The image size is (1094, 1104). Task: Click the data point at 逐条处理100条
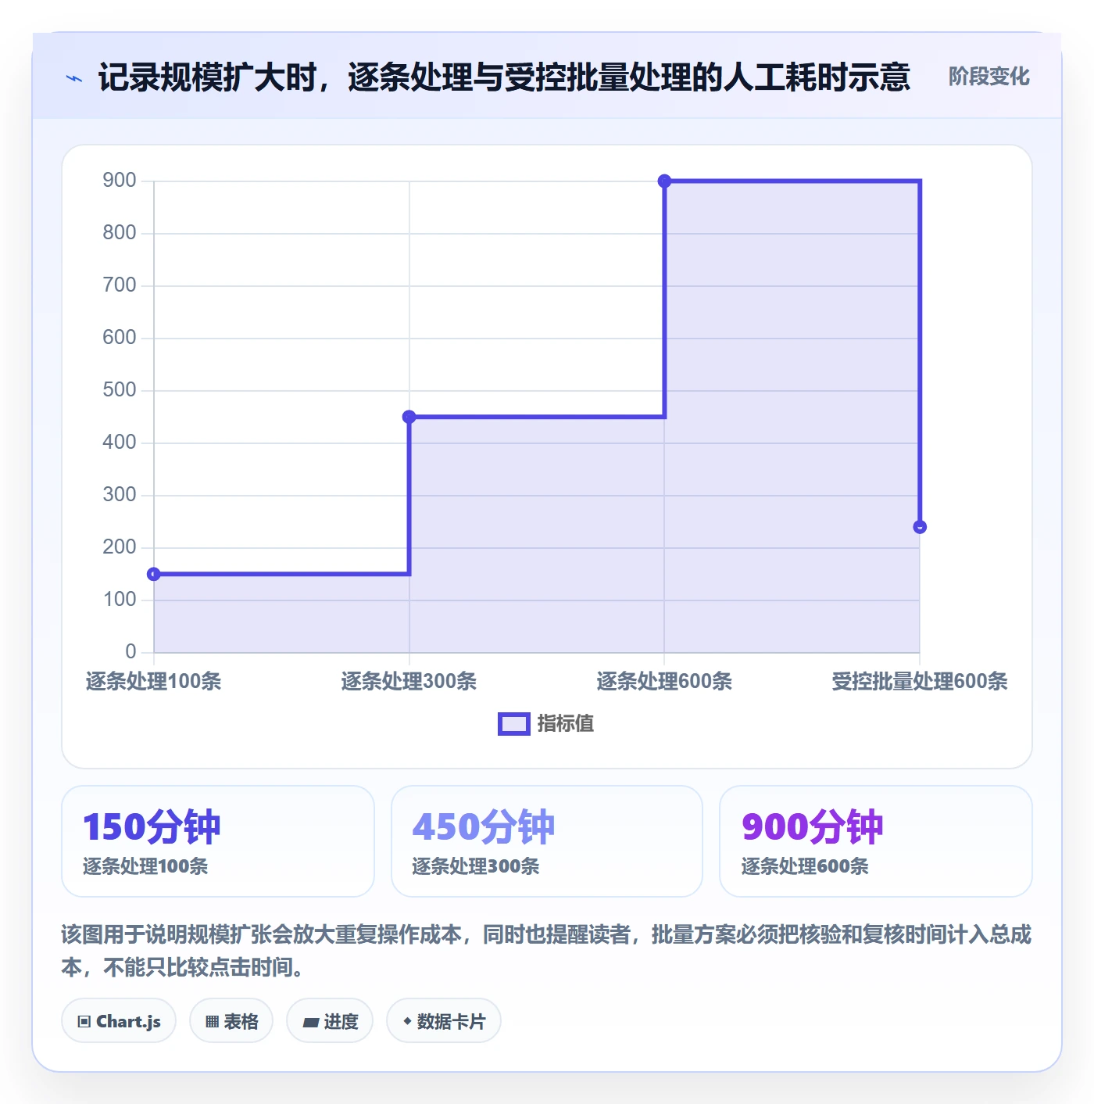154,574
